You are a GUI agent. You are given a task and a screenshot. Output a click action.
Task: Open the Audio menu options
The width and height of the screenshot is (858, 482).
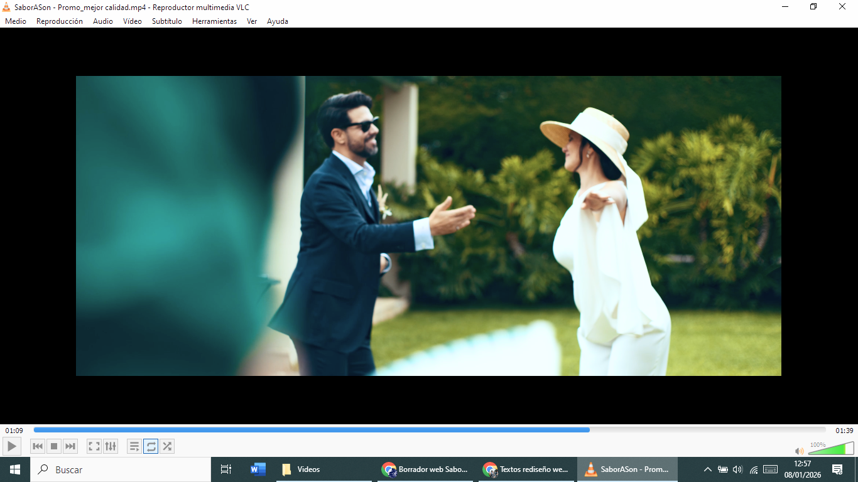(102, 21)
